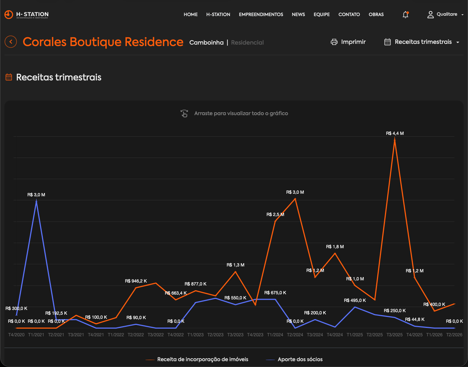
Task: Toggle the Aporte dos sócios legend series
Action: coord(294,359)
